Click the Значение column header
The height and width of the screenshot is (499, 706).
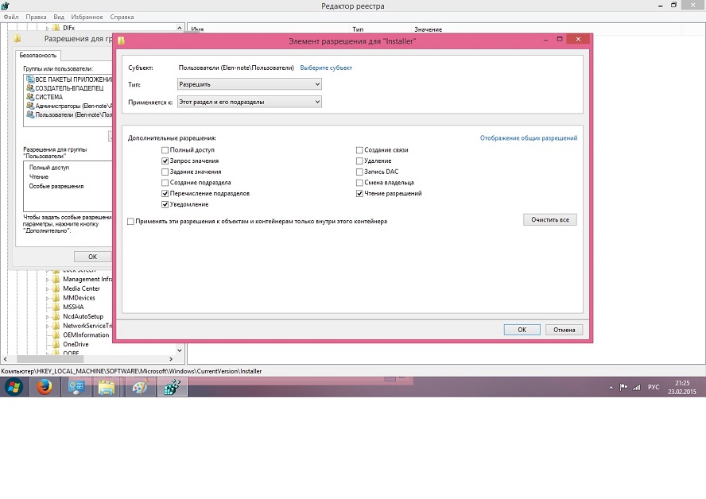[x=428, y=29]
